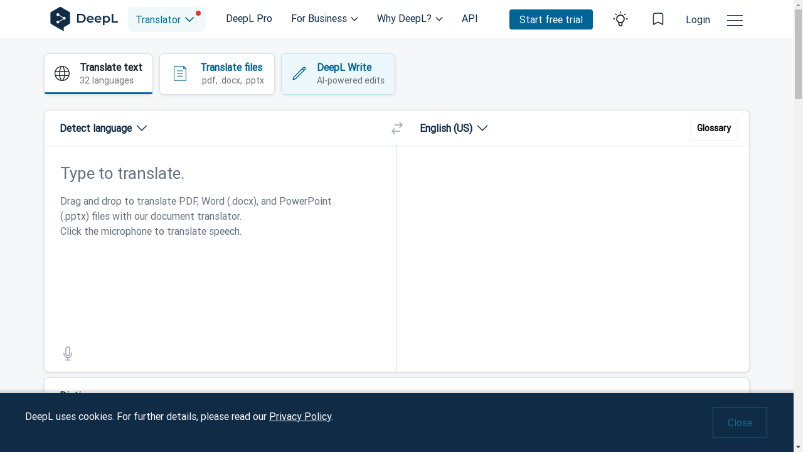The width and height of the screenshot is (803, 452).
Task: Expand the Why DeepL? menu
Action: tap(410, 19)
